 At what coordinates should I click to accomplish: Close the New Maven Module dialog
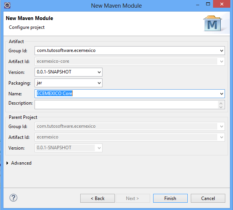point(222,4)
